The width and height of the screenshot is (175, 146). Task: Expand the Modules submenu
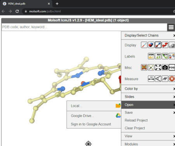[x=148, y=144]
